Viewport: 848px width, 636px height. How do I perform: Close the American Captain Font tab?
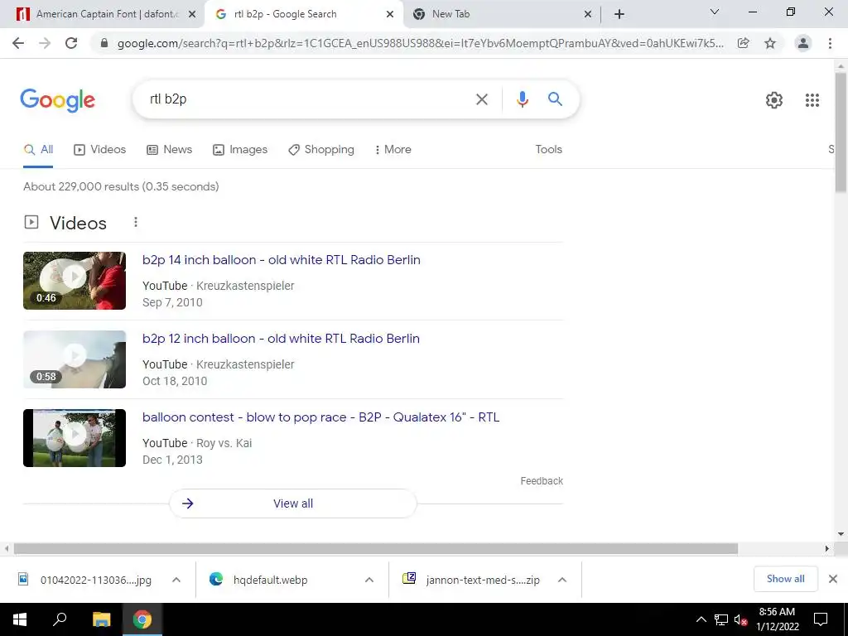click(x=192, y=15)
